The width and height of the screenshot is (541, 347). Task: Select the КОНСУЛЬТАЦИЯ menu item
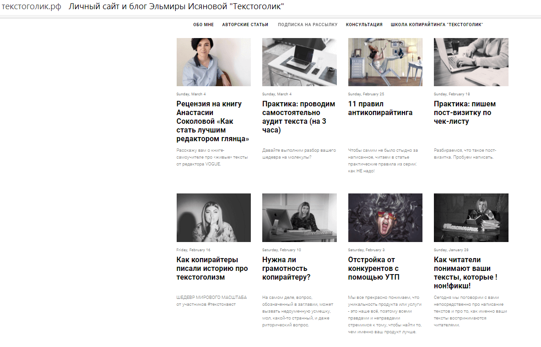(x=364, y=25)
